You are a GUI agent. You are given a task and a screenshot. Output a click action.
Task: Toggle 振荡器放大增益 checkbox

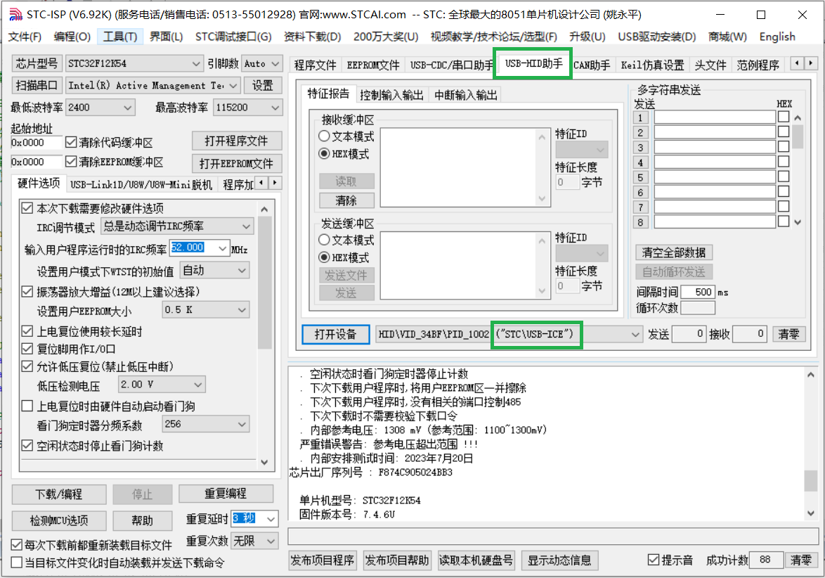tap(27, 292)
